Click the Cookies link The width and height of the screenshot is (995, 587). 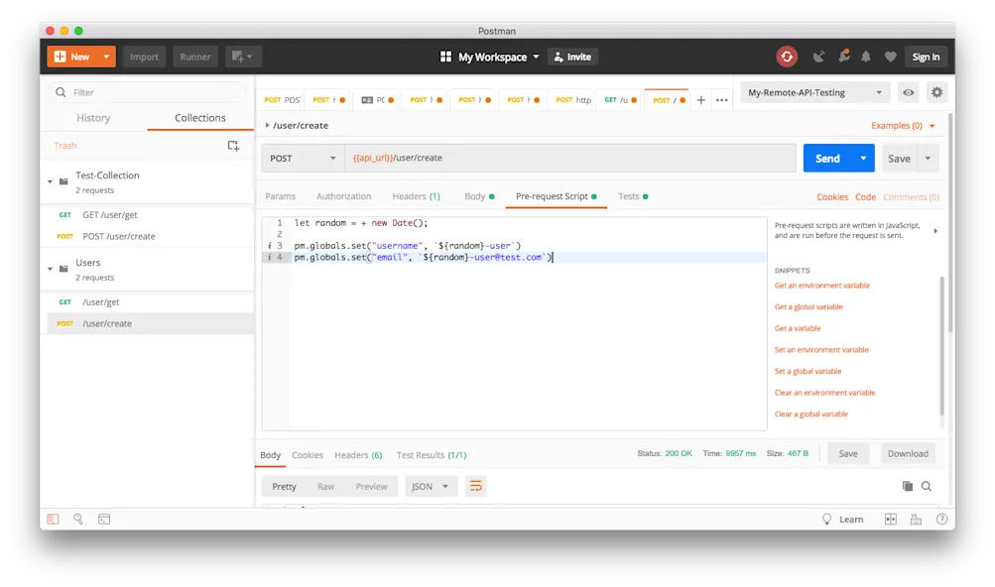(x=832, y=196)
